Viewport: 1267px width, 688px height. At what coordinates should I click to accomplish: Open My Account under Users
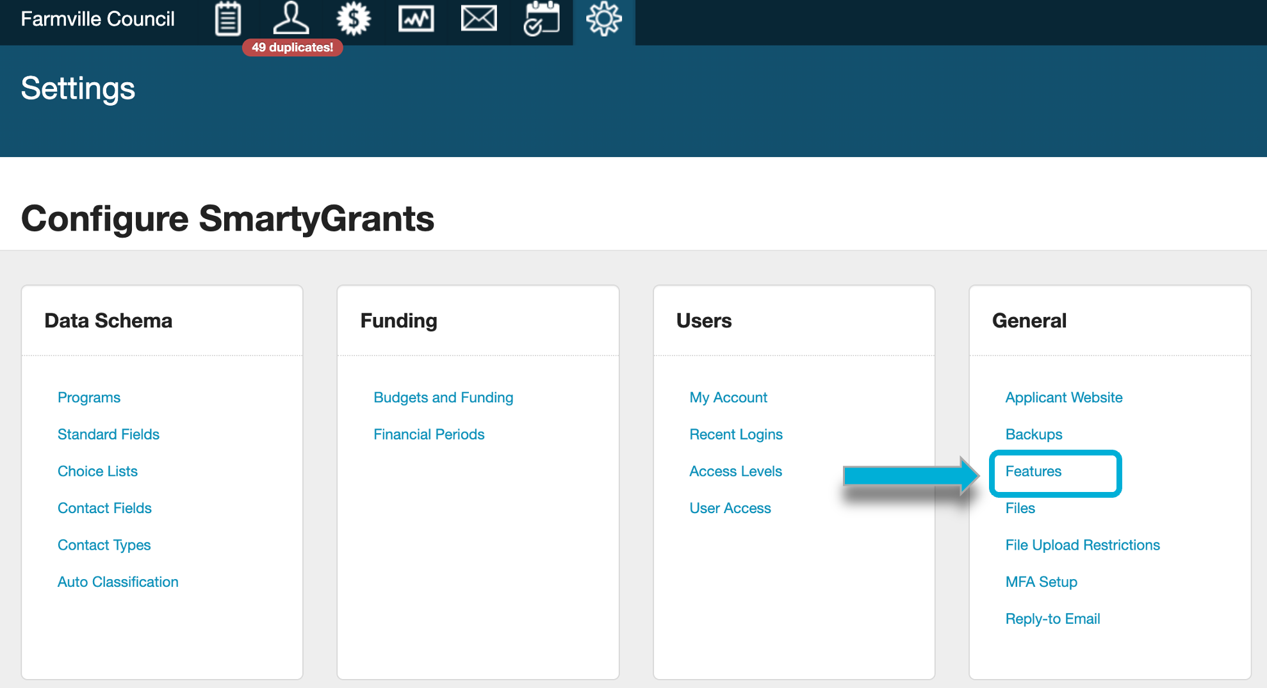[x=728, y=397]
